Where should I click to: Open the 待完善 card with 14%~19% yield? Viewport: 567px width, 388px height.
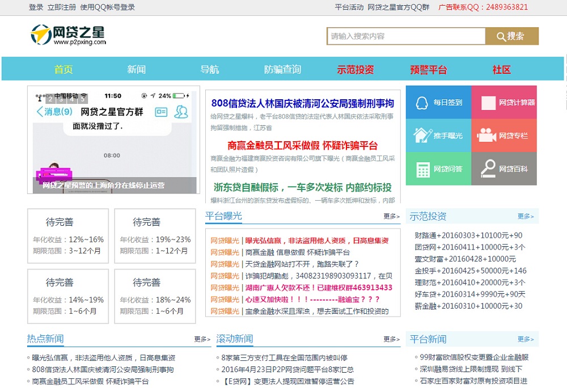pyautogui.click(x=68, y=296)
